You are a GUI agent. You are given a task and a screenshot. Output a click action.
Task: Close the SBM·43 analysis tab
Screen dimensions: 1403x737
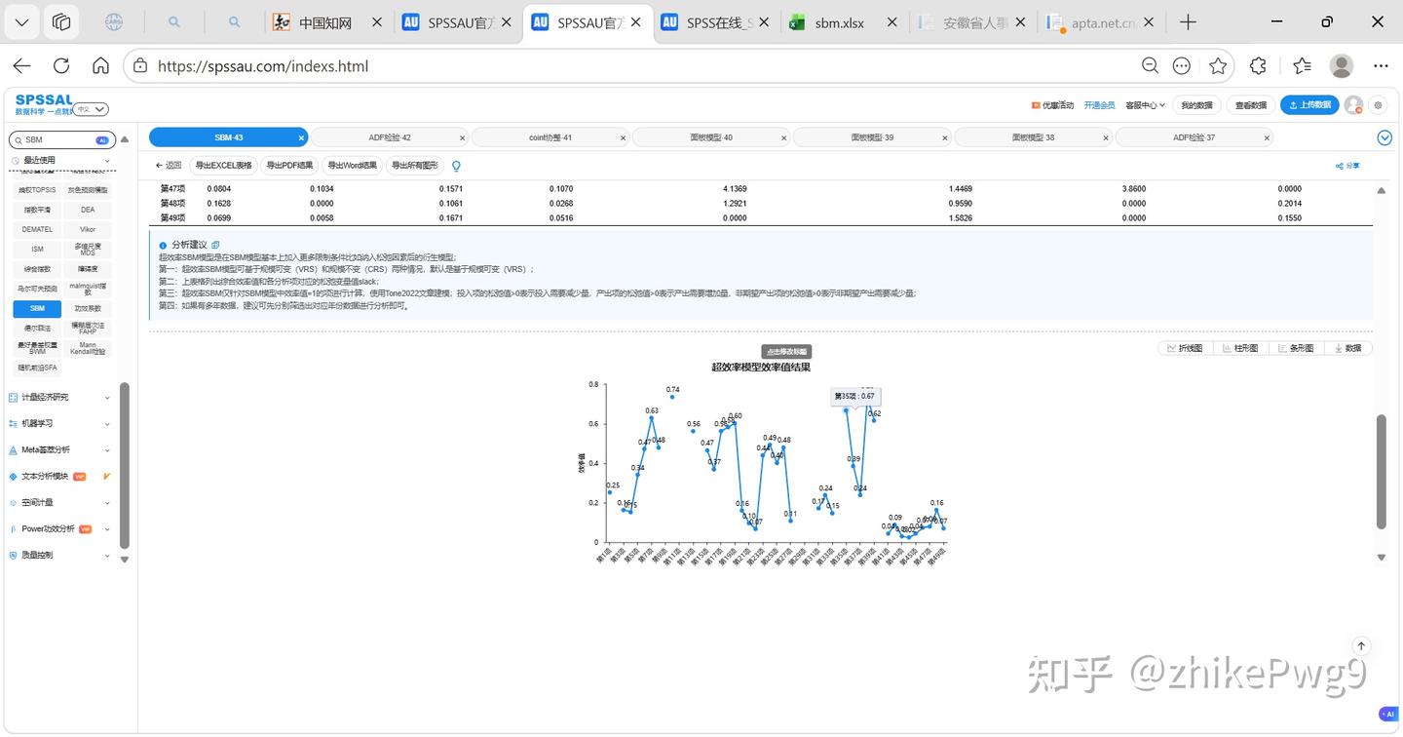pyautogui.click(x=301, y=138)
